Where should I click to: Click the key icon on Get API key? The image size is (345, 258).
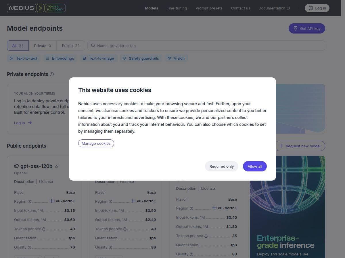[296, 28]
